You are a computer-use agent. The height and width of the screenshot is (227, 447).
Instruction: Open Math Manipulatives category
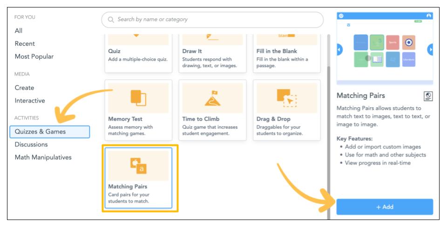coord(43,158)
